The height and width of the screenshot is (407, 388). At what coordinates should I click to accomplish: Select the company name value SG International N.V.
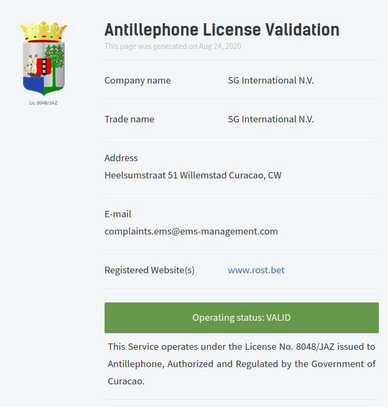pos(271,80)
